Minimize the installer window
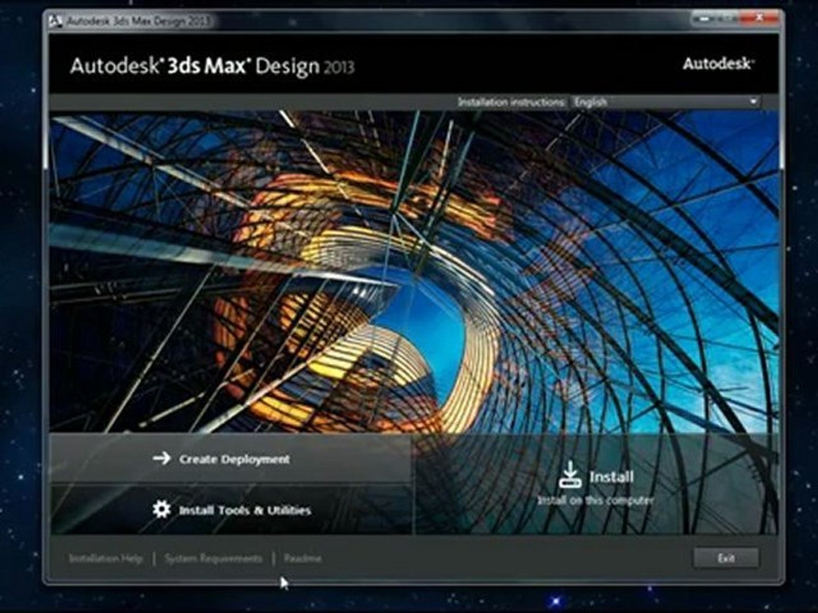Image resolution: width=818 pixels, height=613 pixels. click(x=704, y=19)
